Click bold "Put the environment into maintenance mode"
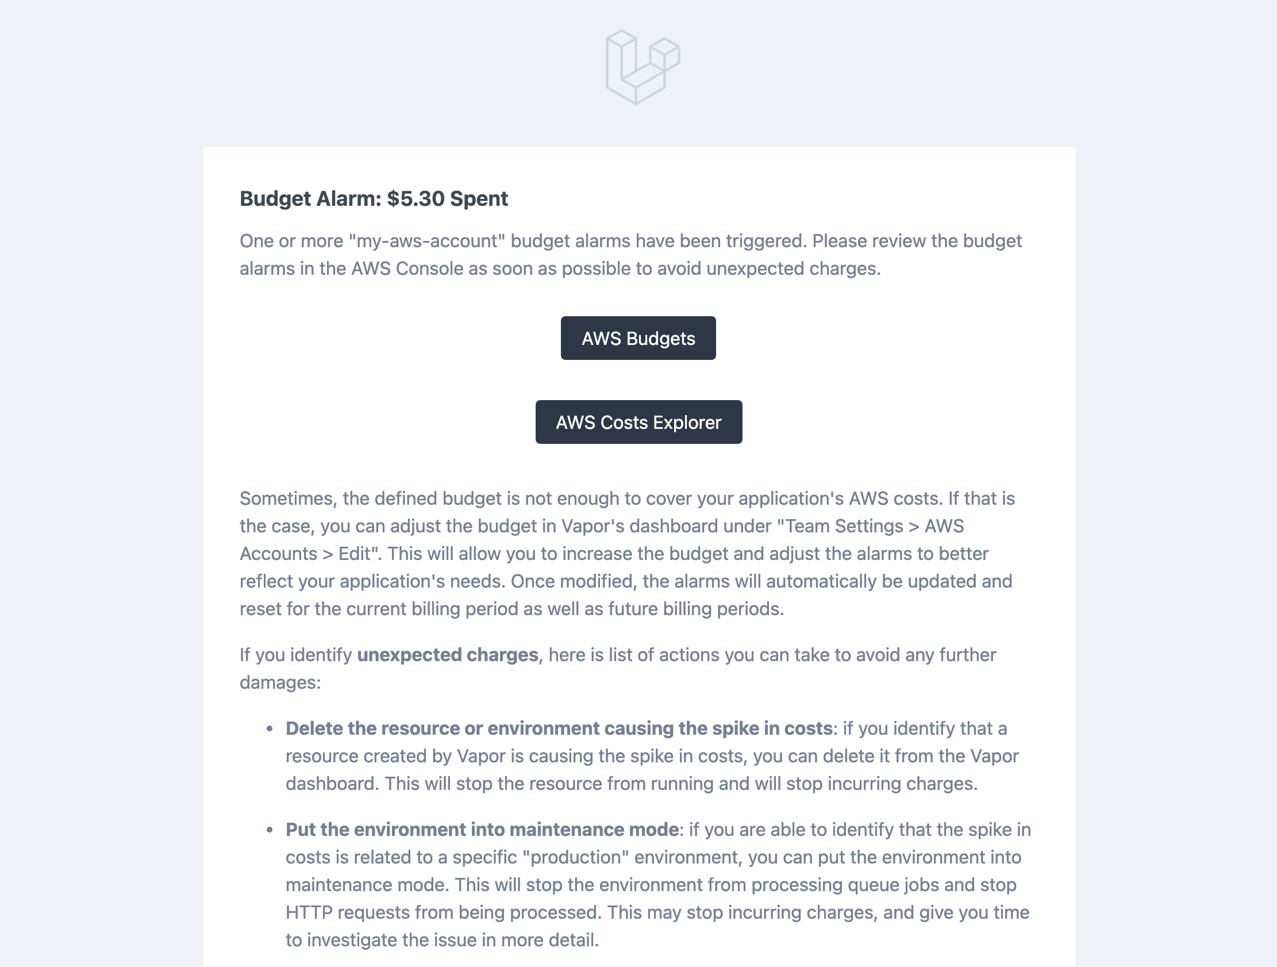The image size is (1277, 967). 482,830
